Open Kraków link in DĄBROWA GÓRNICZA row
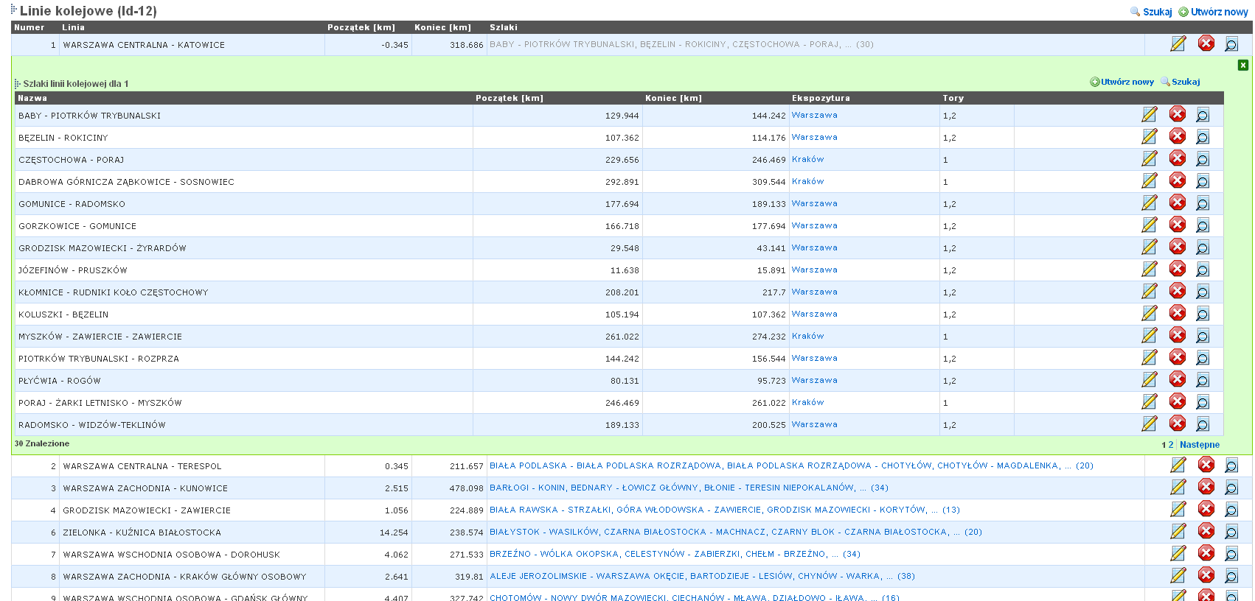 807,181
